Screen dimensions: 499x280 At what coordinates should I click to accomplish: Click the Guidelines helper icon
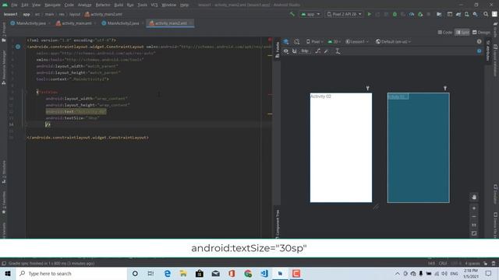338,51
